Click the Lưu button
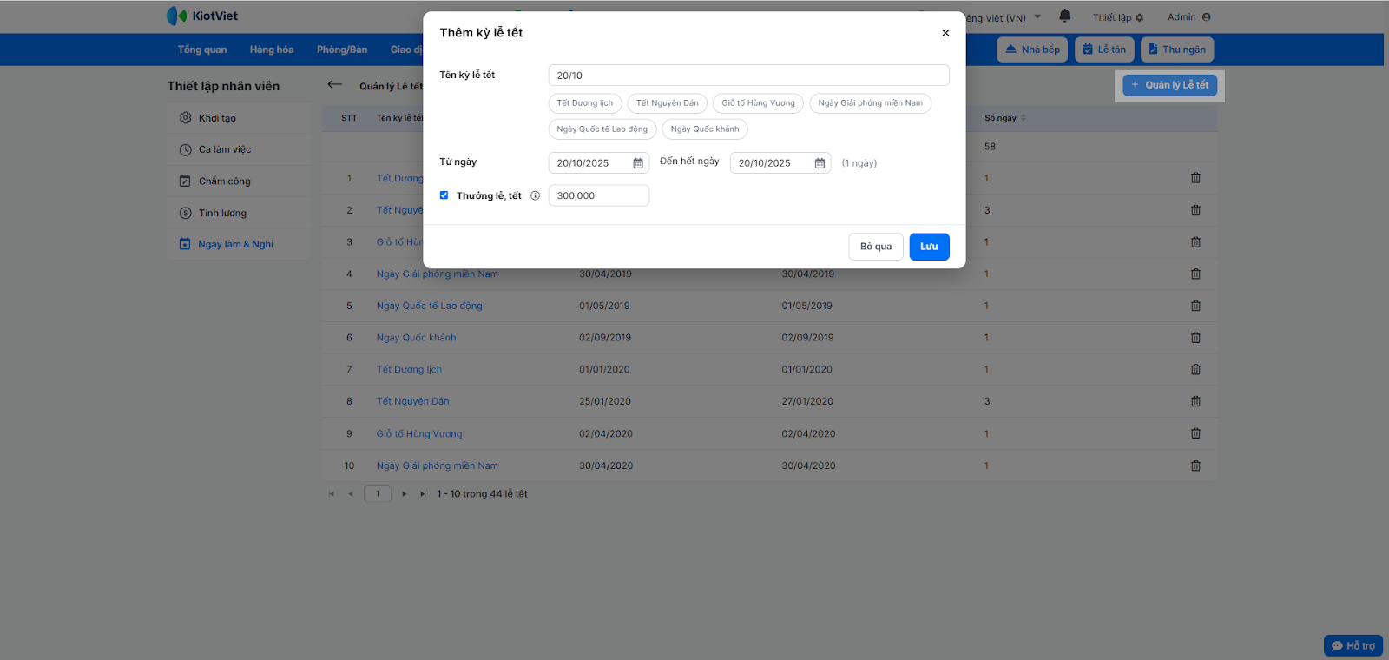The image size is (1389, 660). (929, 247)
